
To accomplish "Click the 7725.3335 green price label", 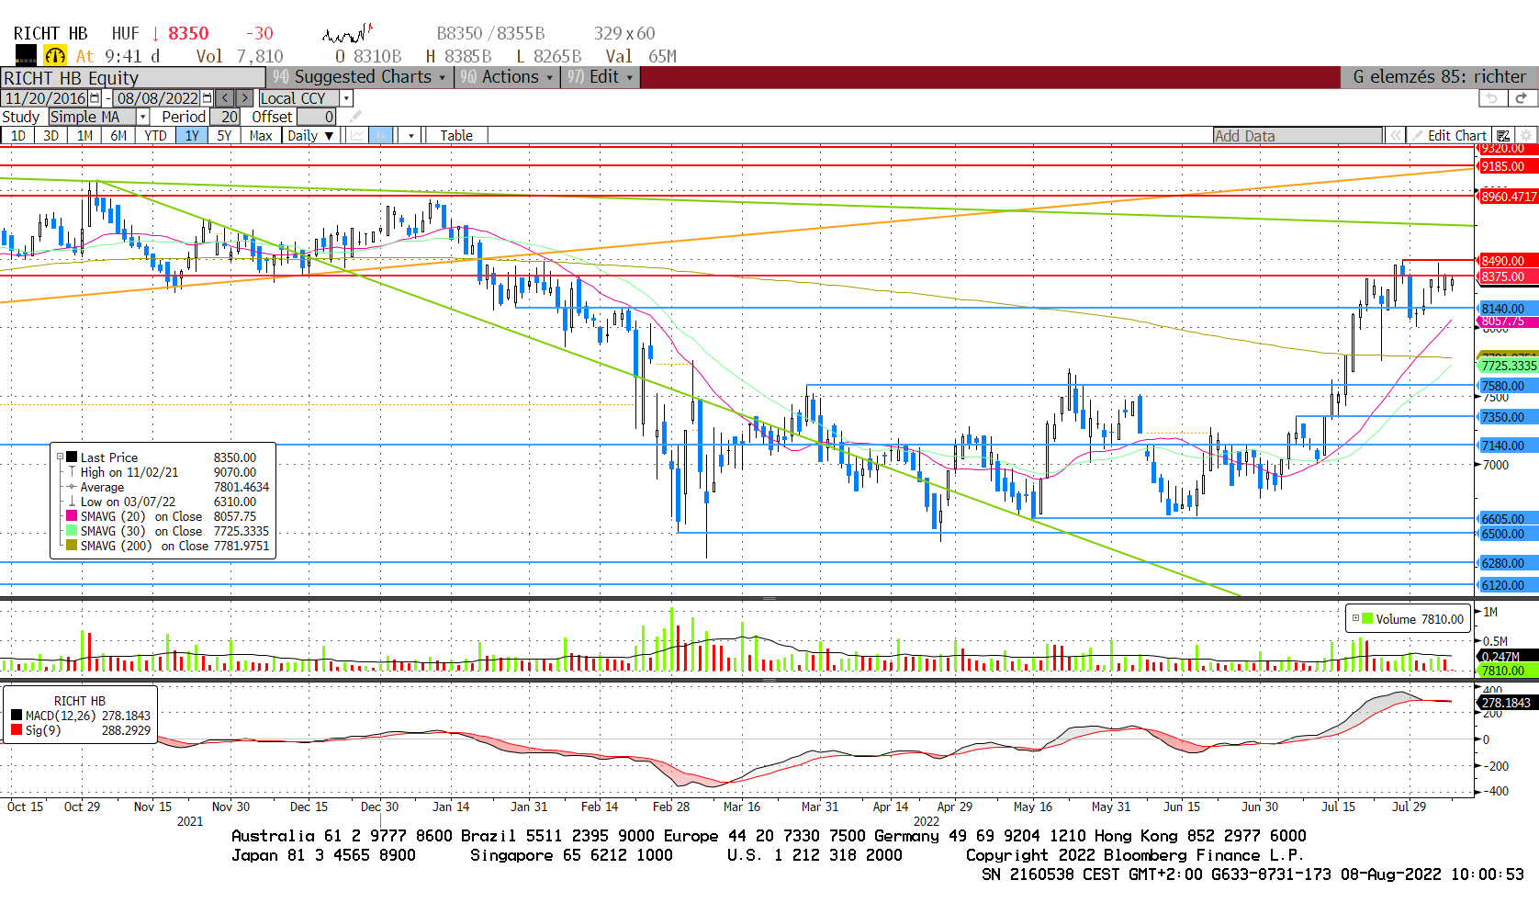I will (1508, 366).
